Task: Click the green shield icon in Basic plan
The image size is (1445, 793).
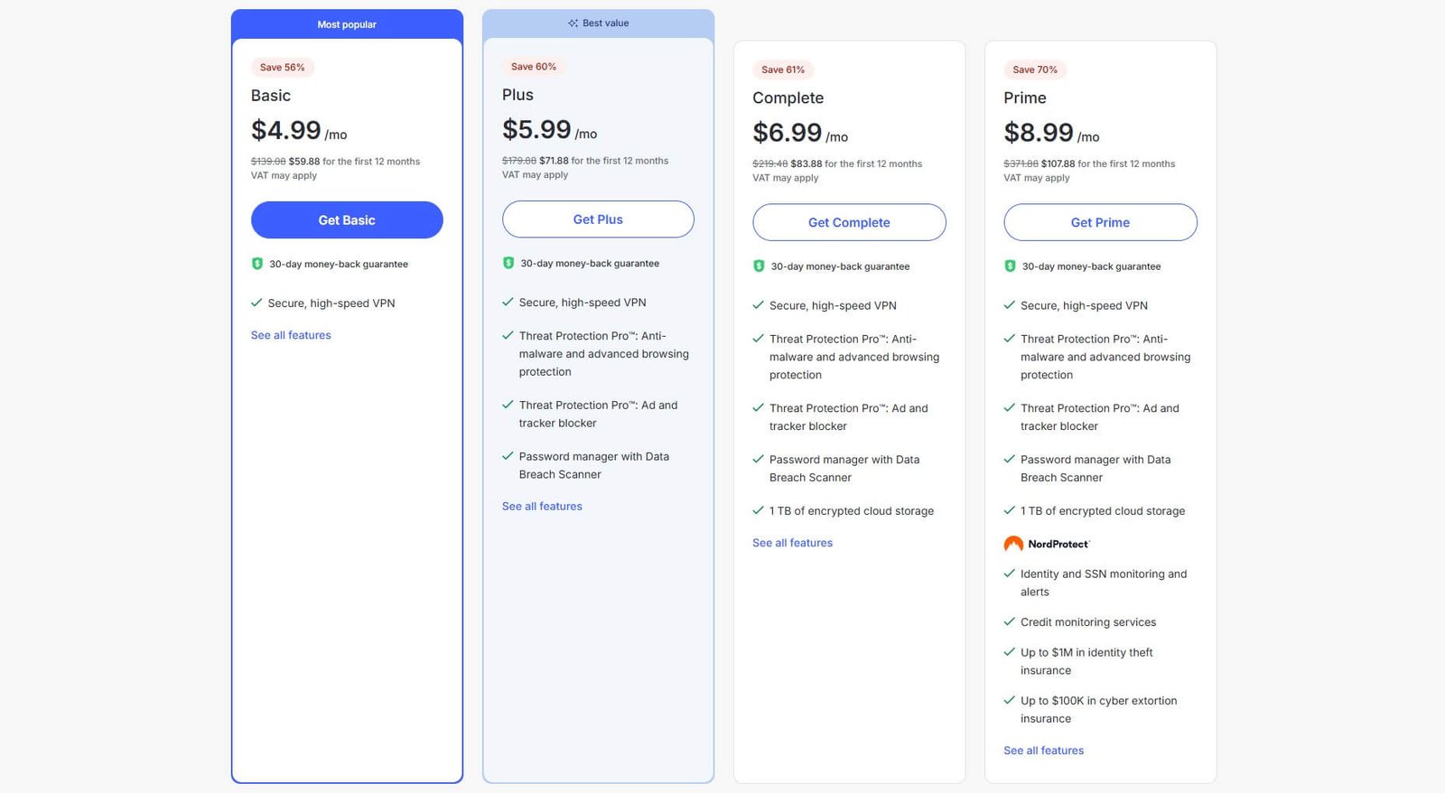Action: coord(257,264)
